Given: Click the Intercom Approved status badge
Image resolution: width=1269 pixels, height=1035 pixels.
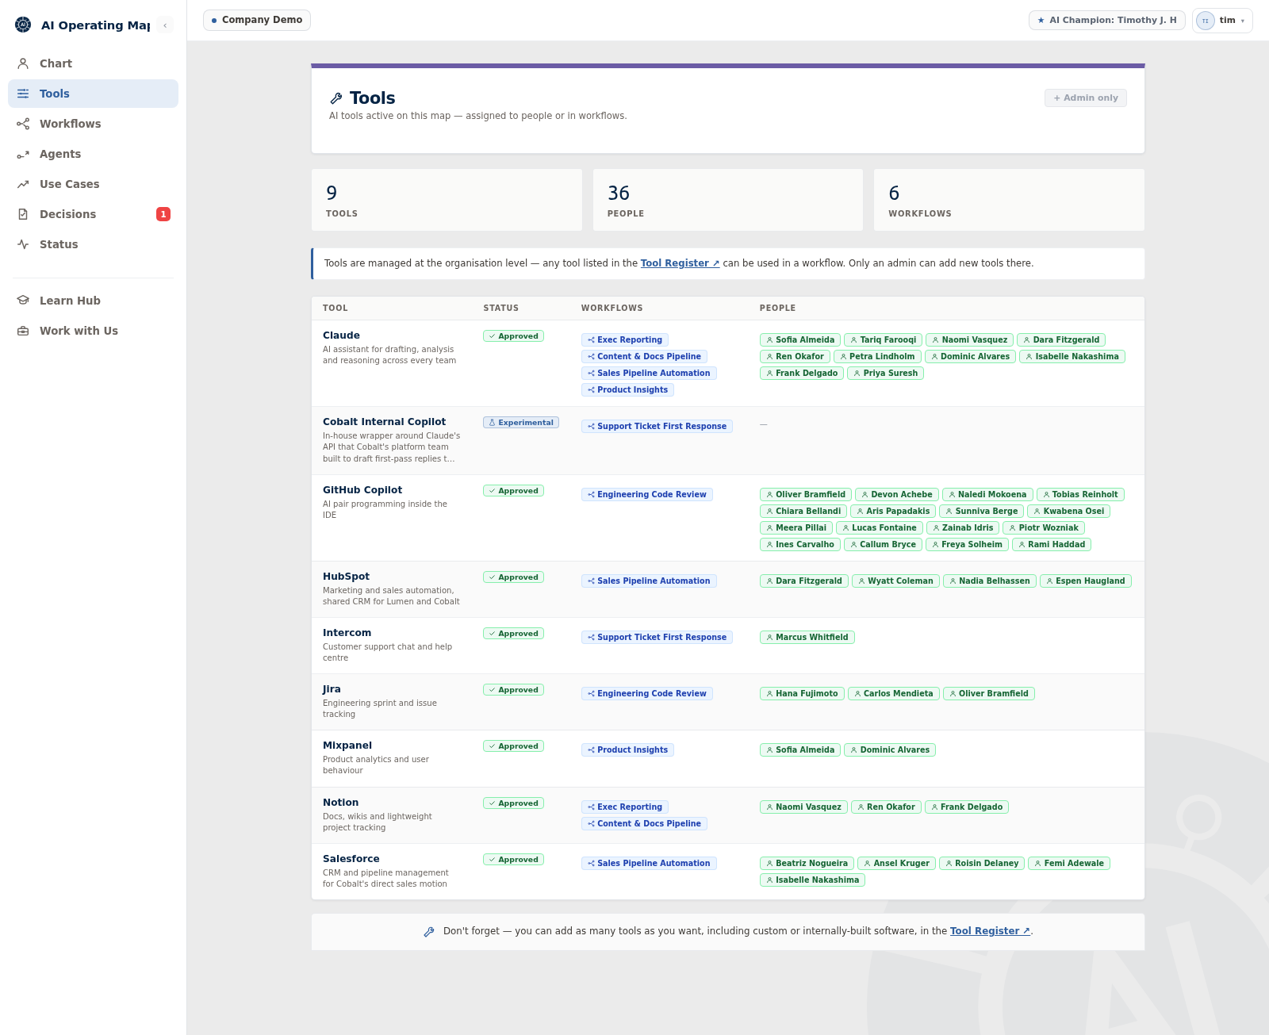Looking at the screenshot, I should [x=513, y=634].
